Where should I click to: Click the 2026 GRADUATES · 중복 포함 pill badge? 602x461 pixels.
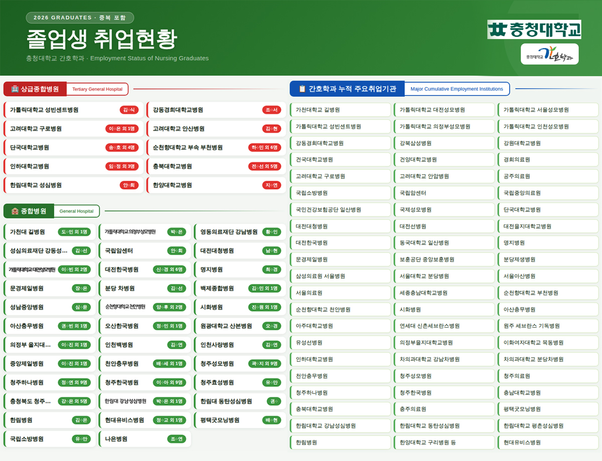(80, 17)
